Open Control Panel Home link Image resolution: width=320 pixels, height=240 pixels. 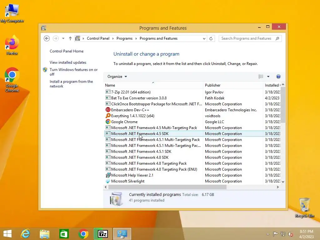tap(67, 51)
